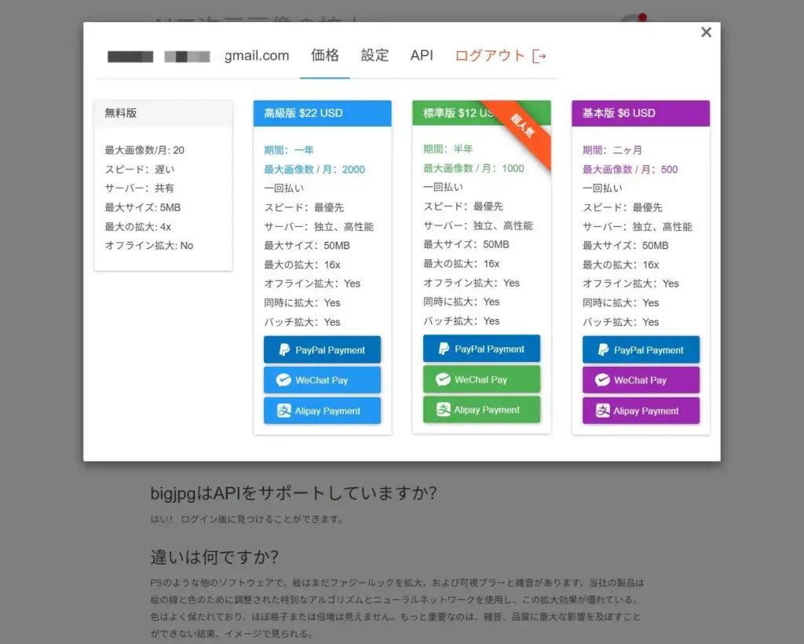Choose Alipay Payment for 基本版 plan
The image size is (804, 644).
point(641,411)
